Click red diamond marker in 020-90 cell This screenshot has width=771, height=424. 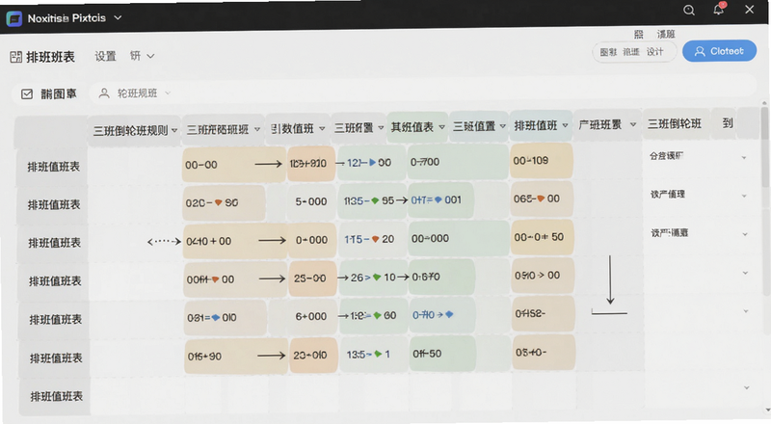click(x=219, y=202)
